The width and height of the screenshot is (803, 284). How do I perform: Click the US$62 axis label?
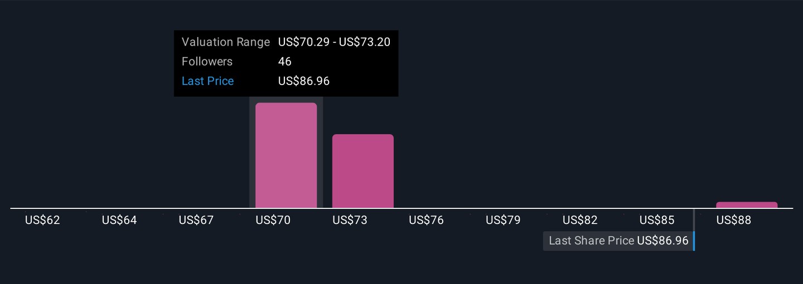(42, 220)
